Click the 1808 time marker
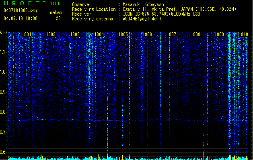Screen dimensions: 253x160 point(195,34)
